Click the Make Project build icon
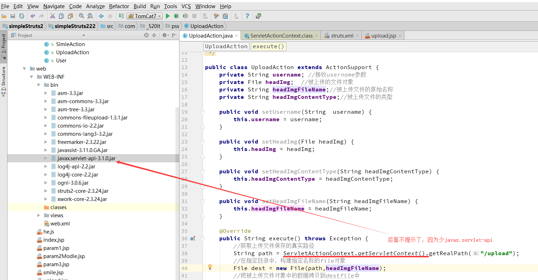Image resolution: width=538 pixels, height=280 pixels. coord(121,16)
